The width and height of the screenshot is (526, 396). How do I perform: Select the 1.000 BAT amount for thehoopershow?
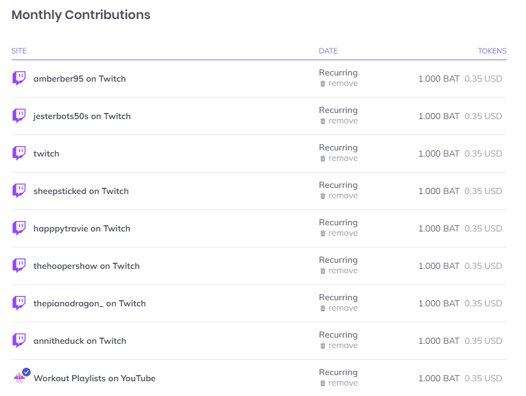point(439,266)
